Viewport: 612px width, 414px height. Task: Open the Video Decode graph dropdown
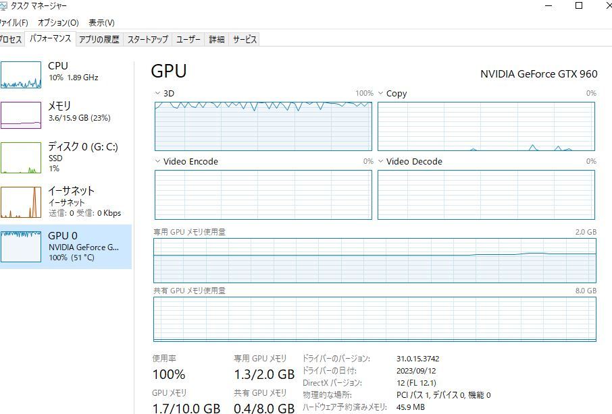[381, 162]
